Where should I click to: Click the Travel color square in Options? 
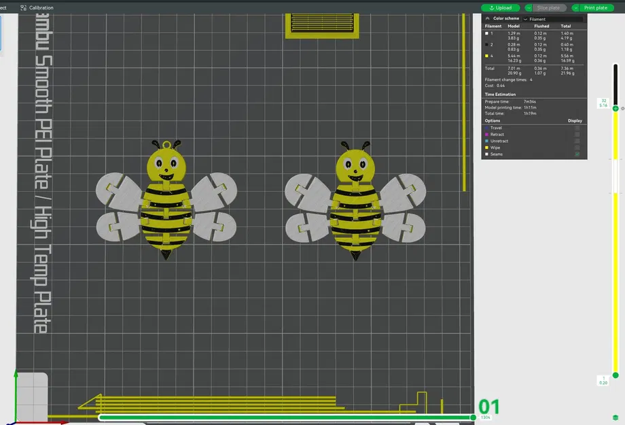pyautogui.click(x=486, y=128)
